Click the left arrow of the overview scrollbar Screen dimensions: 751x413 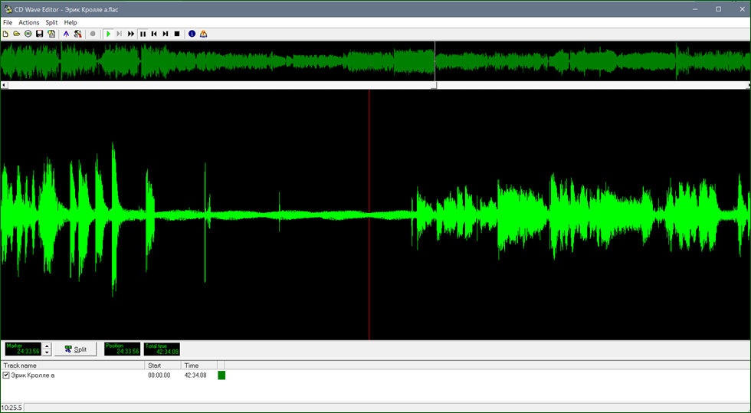pyautogui.click(x=4, y=85)
